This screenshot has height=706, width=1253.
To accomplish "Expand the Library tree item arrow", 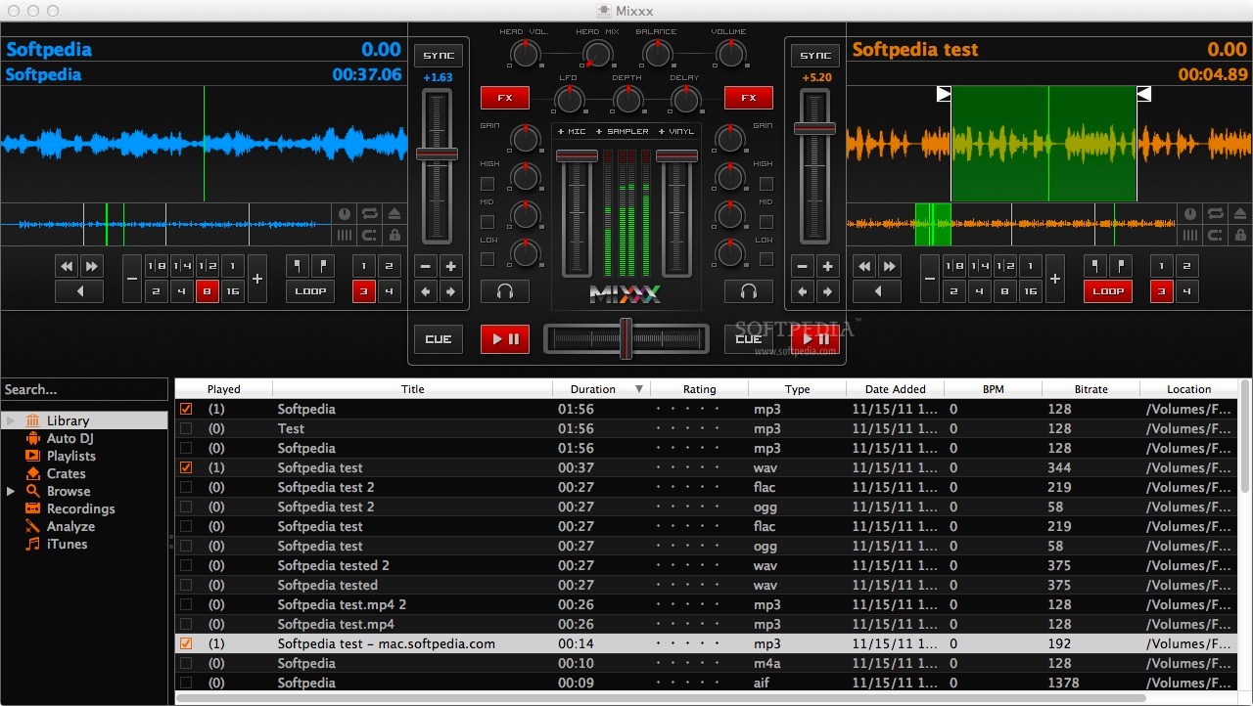I will pyautogui.click(x=11, y=420).
